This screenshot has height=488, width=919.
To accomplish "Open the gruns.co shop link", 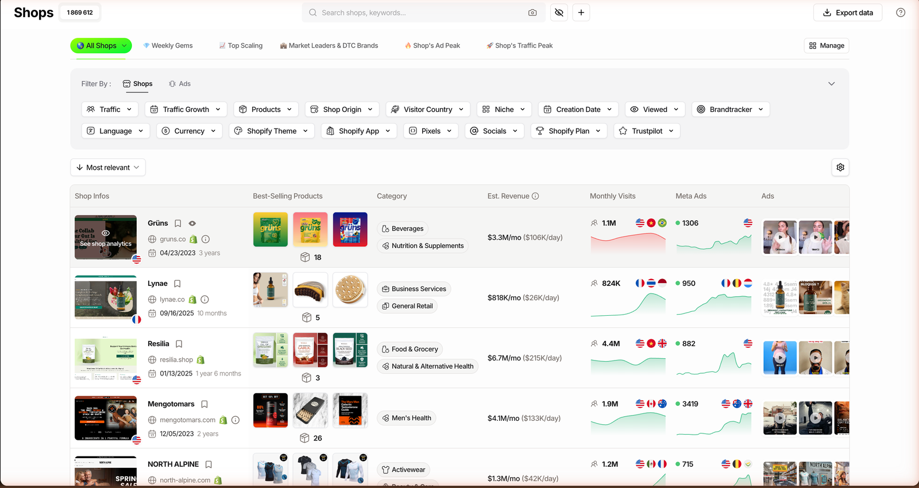I will [x=173, y=239].
